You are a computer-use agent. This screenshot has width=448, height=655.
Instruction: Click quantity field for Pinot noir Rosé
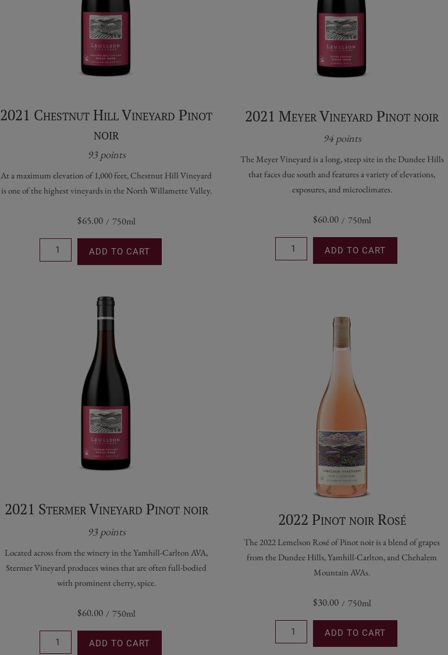pyautogui.click(x=291, y=632)
